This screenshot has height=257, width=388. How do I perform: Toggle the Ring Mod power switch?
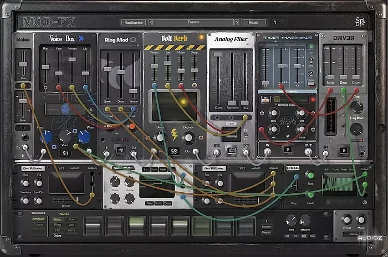tap(133, 39)
